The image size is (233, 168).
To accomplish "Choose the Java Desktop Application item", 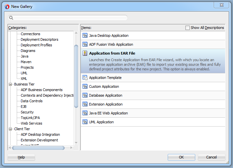I will [x=153, y=36].
